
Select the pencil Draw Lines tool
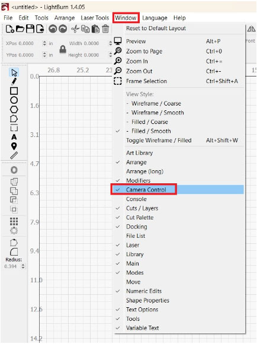[14, 82]
